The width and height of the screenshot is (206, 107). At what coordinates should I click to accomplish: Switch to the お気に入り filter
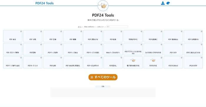point(101,27)
